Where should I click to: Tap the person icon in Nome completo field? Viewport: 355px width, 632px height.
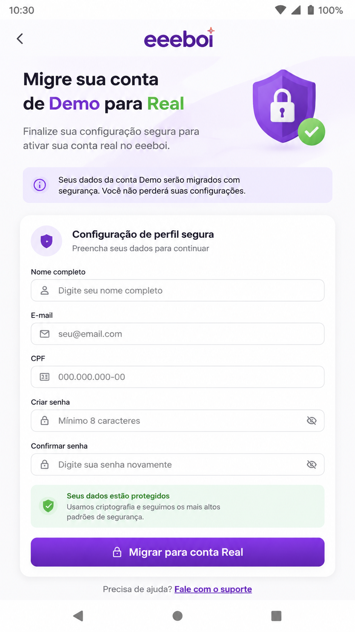point(45,290)
